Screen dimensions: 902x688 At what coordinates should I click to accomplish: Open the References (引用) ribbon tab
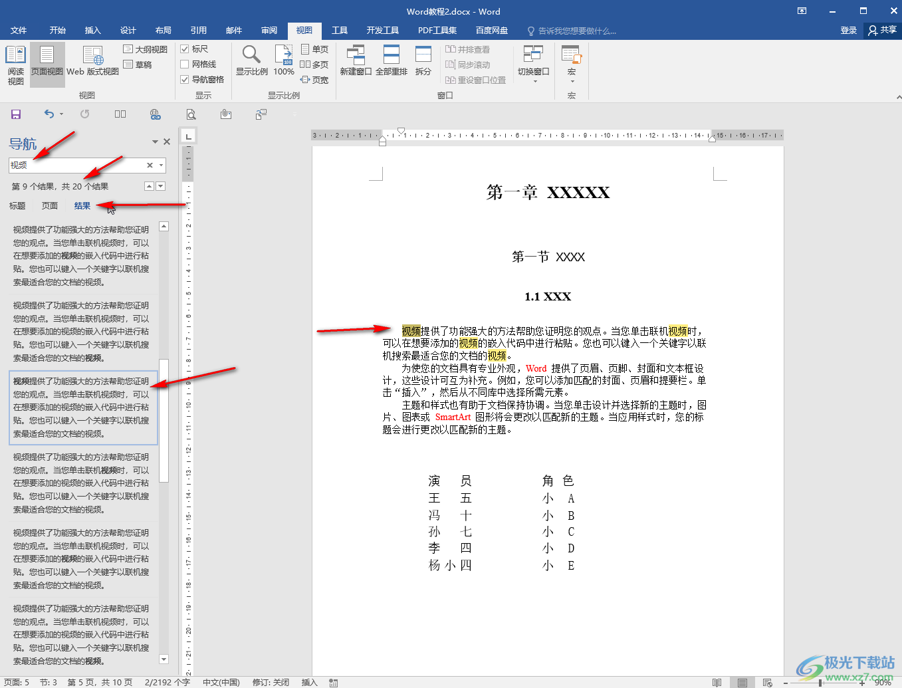click(x=199, y=31)
